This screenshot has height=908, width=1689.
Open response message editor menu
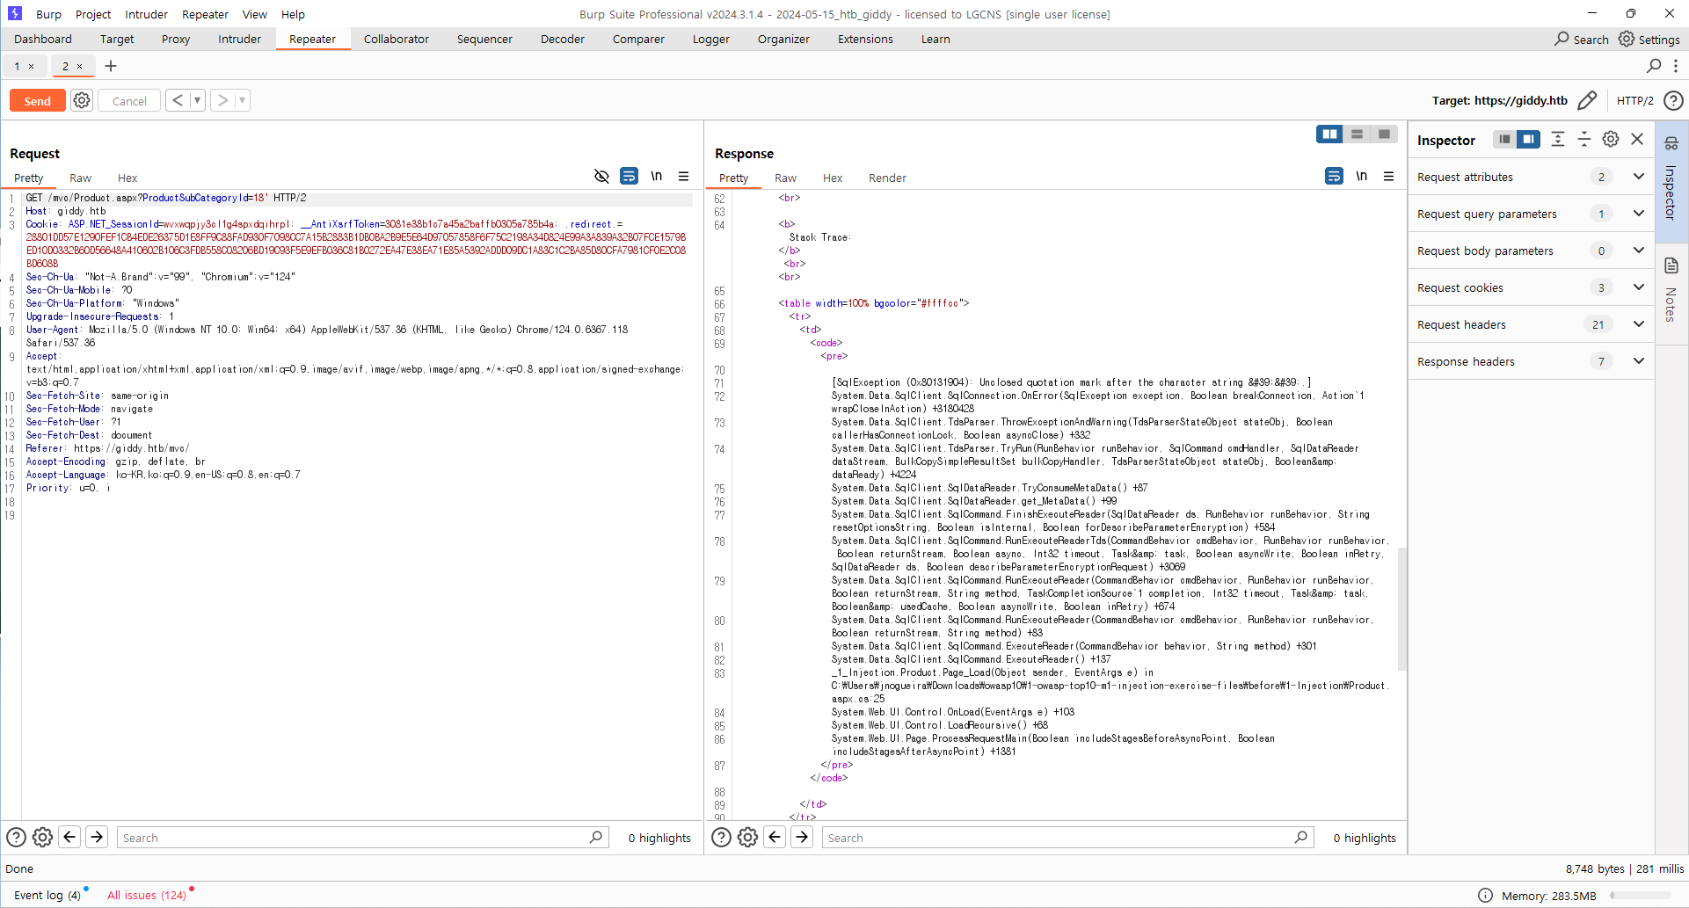point(1389,176)
